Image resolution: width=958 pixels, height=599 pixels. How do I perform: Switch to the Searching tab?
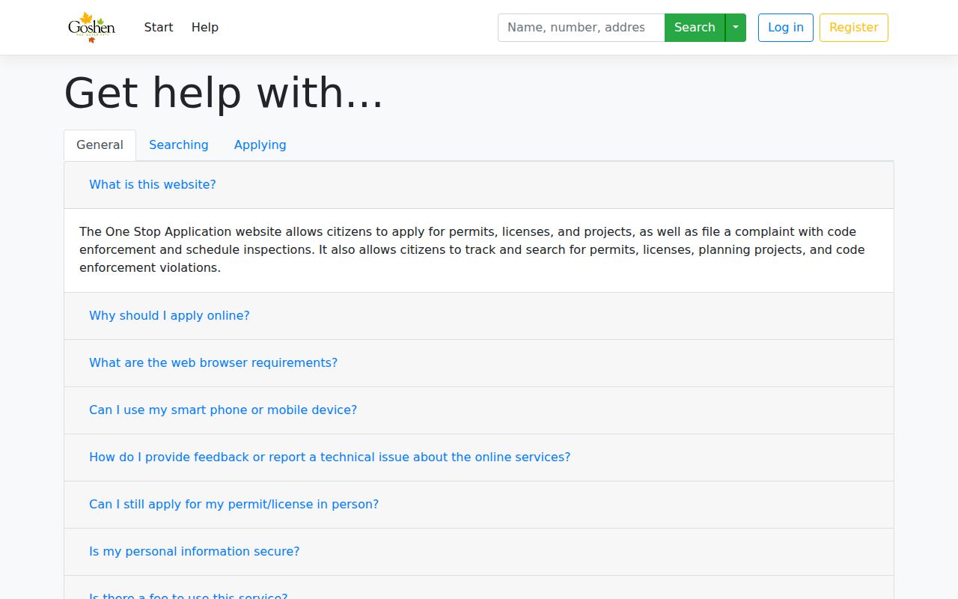(x=179, y=145)
